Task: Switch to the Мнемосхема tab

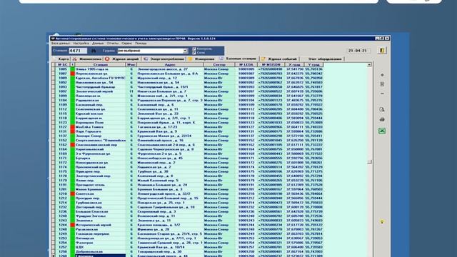Action: tap(87, 59)
